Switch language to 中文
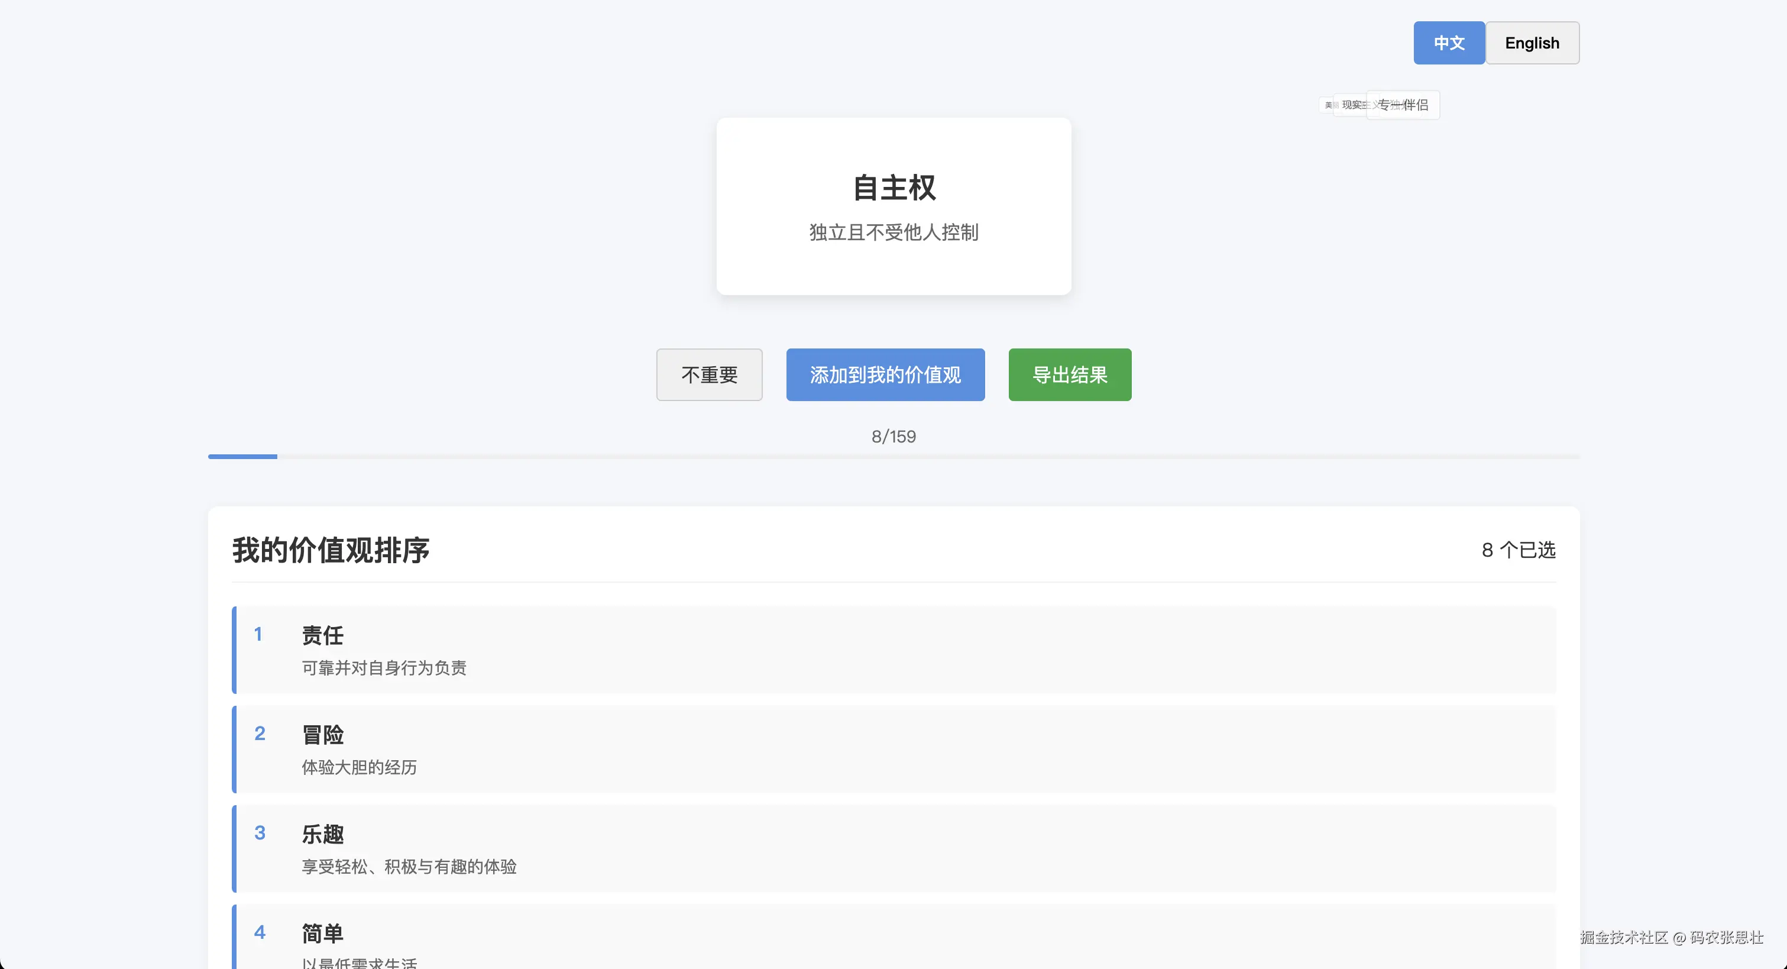This screenshot has width=1787, height=969. [x=1449, y=43]
